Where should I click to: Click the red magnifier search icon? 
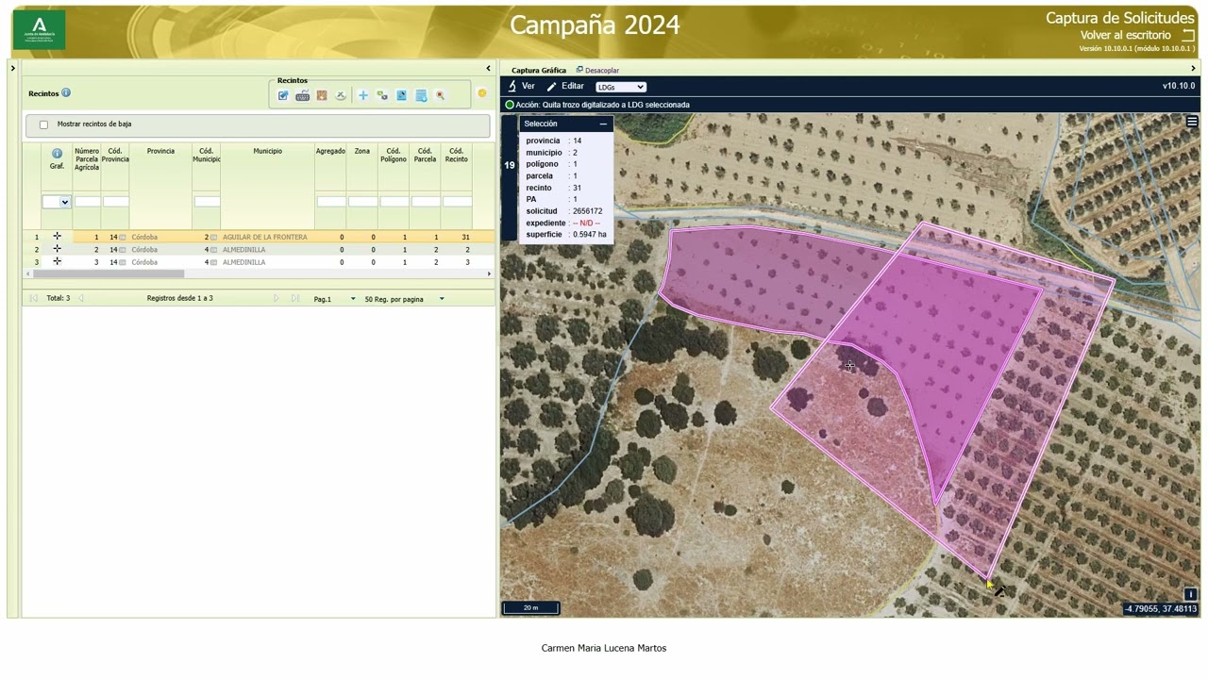[440, 95]
